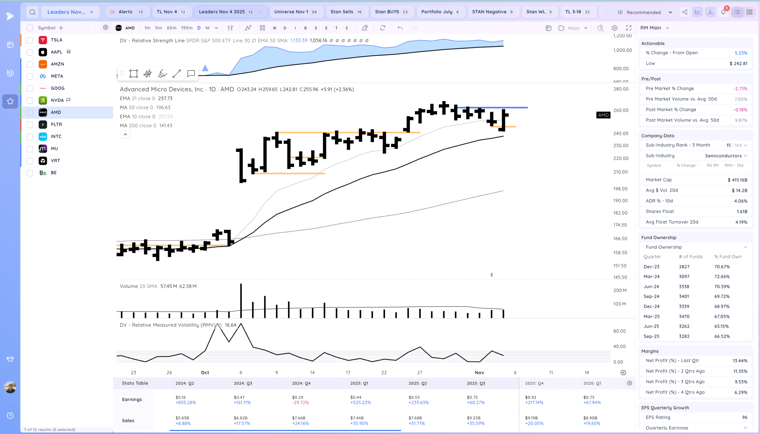The height and width of the screenshot is (434, 760).
Task: Open the comment annotation tool
Action: click(191, 74)
